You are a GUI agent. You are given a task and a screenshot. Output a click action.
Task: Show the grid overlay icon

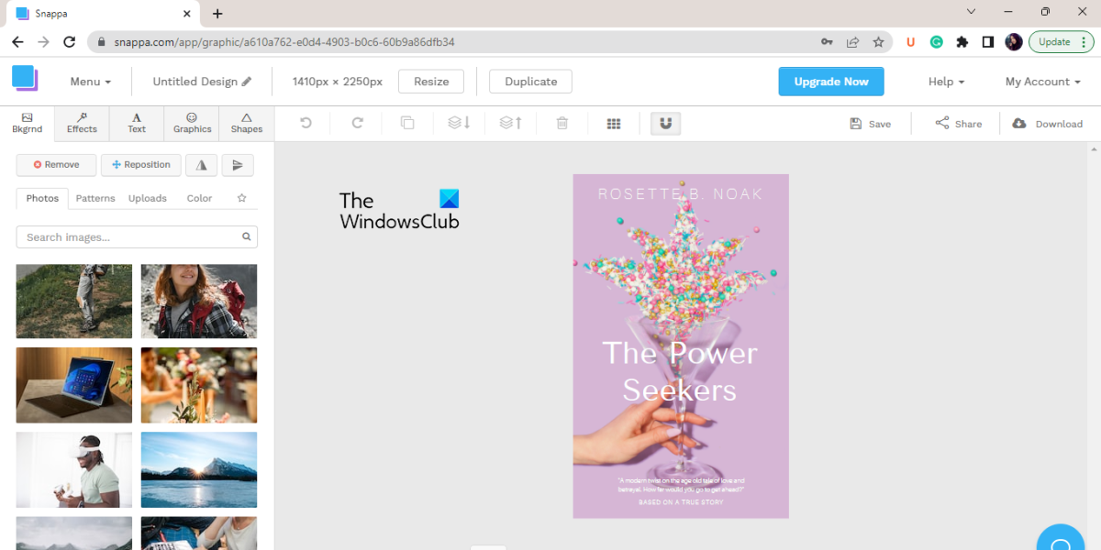[x=614, y=124]
